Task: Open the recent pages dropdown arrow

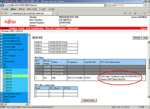Action: coord(10,5)
